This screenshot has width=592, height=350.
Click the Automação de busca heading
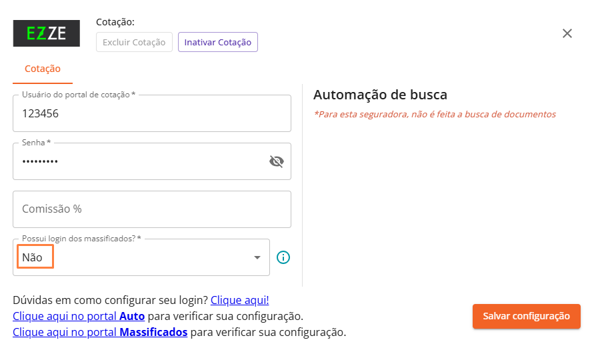pos(380,95)
